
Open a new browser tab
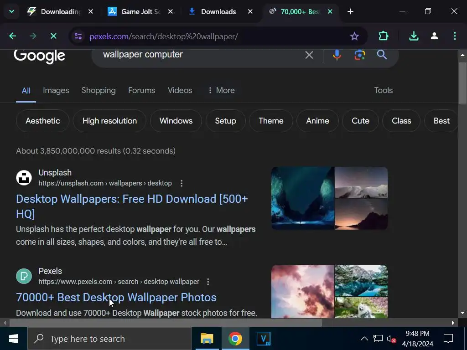[351, 11]
